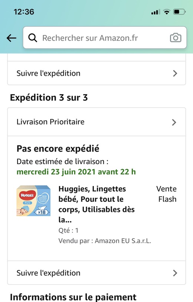Screen dimensions: 193x302
Task: Tap the cellular signal bars icon
Action: pos(156,12)
